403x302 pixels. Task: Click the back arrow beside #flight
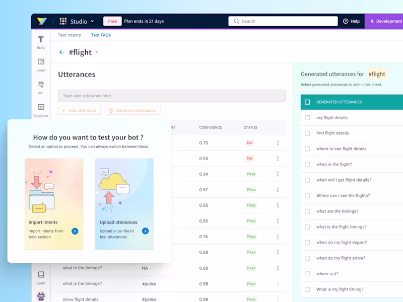61,52
